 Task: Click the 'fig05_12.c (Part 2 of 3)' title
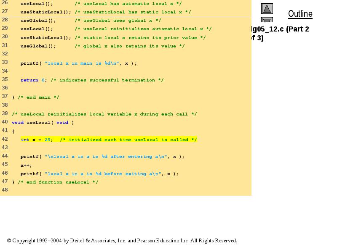click(x=280, y=34)
